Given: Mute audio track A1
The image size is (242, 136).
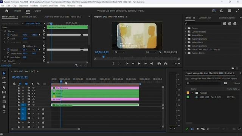Looking at the screenshot, I should (x=33, y=109).
